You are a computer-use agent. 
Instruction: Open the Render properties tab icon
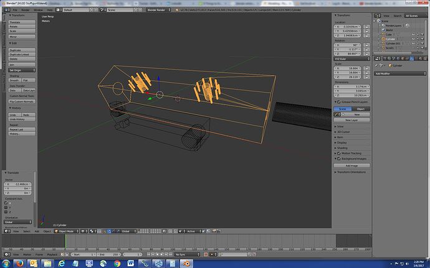[x=385, y=58]
